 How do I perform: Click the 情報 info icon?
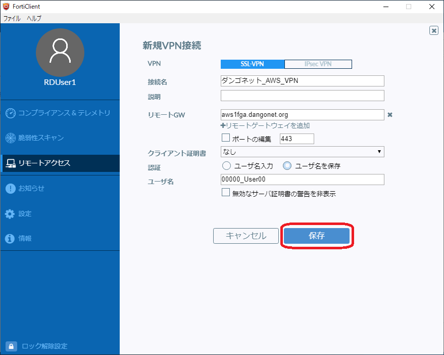coord(10,239)
